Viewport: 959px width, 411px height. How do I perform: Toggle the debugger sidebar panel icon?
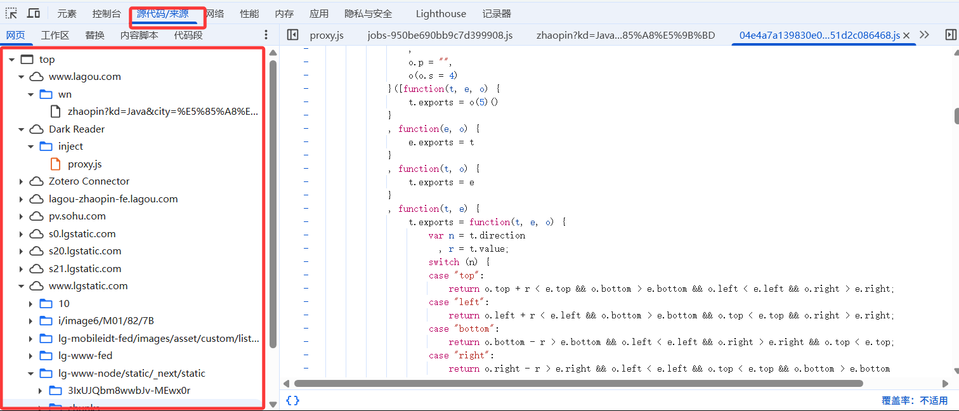click(x=950, y=35)
